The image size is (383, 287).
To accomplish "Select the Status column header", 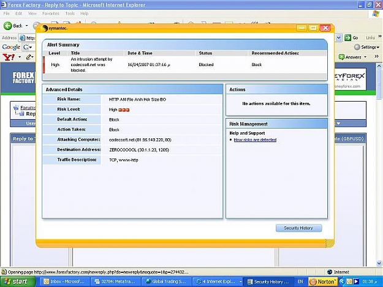I will point(205,53).
